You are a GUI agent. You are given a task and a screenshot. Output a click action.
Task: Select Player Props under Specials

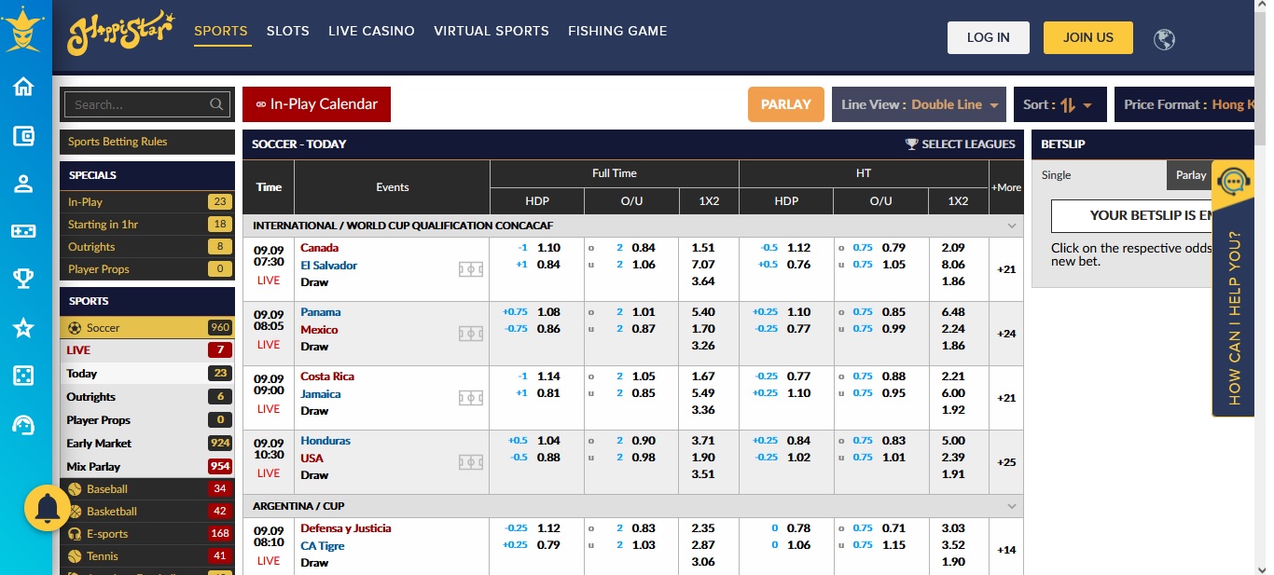(x=147, y=269)
